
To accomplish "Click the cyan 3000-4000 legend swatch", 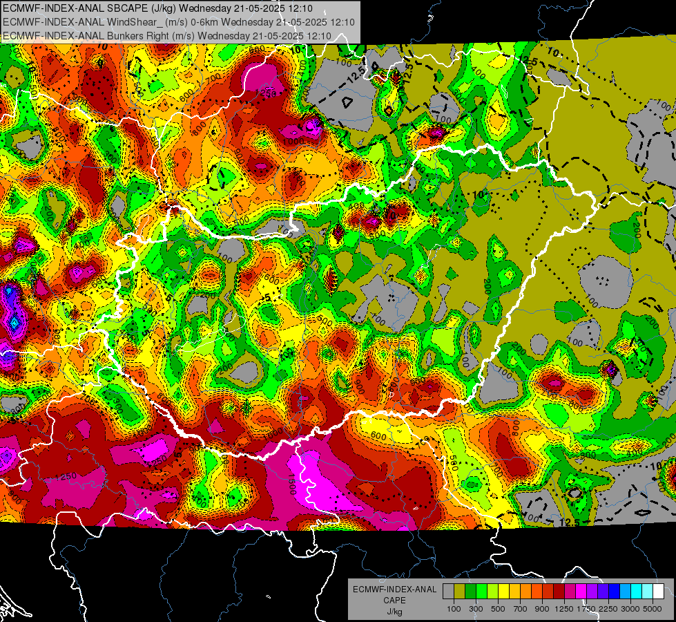I will tap(637, 591).
